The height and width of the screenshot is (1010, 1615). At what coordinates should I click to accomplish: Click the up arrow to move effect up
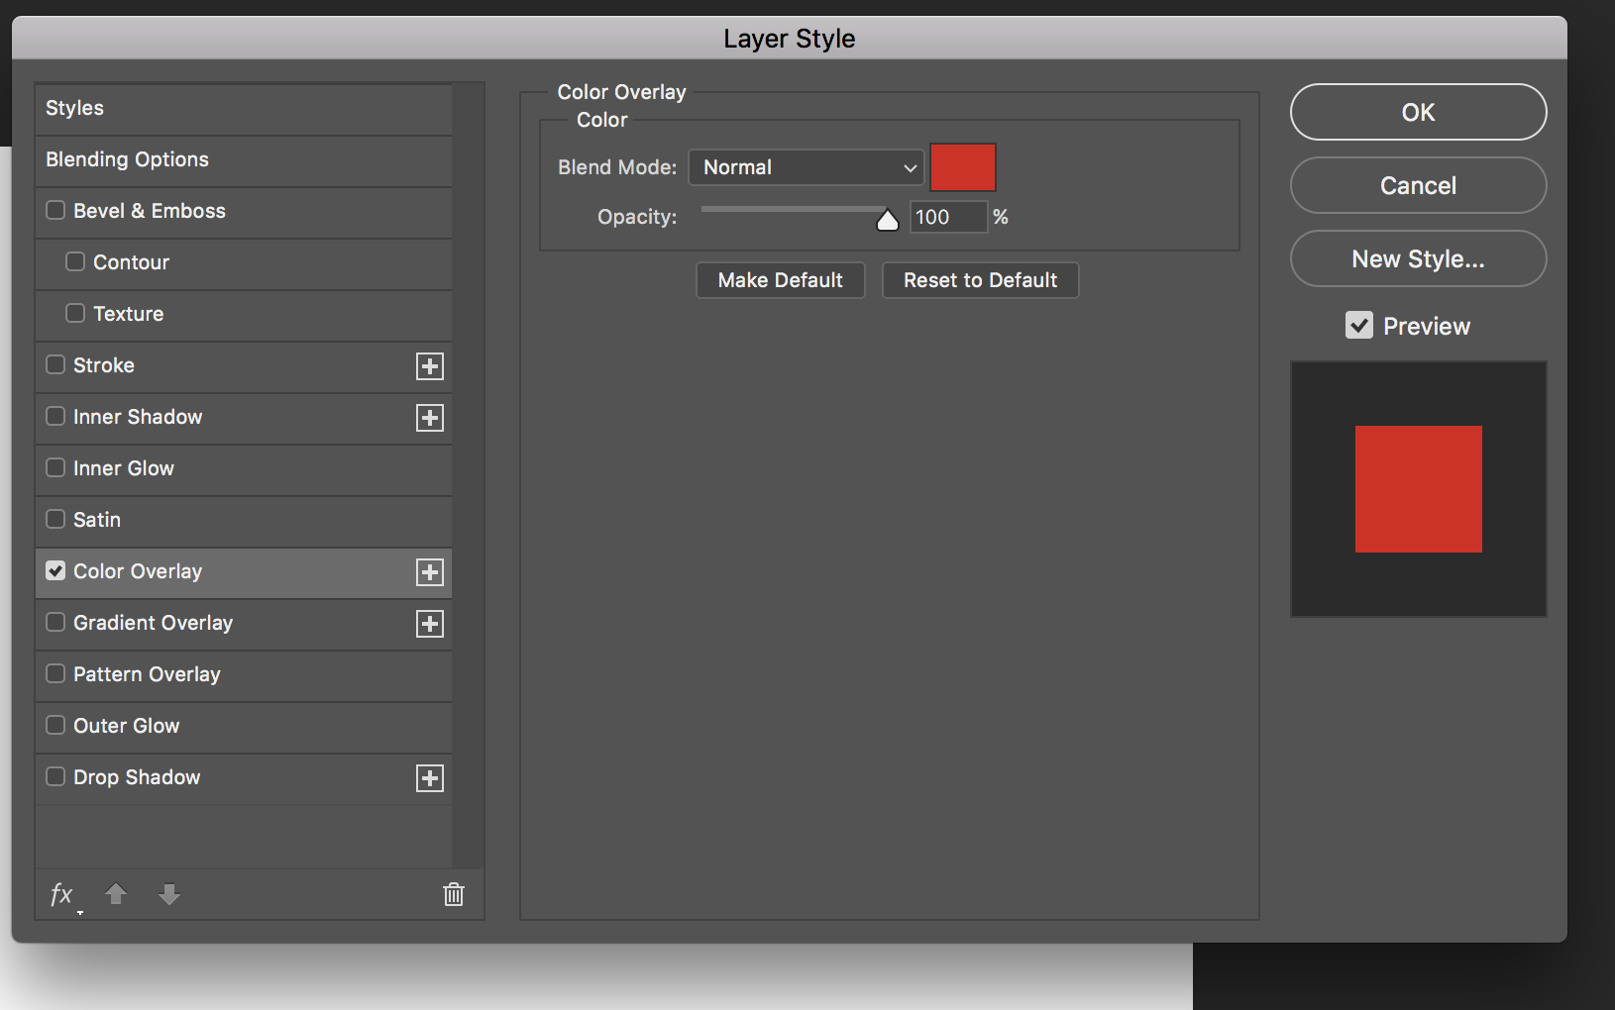115,894
